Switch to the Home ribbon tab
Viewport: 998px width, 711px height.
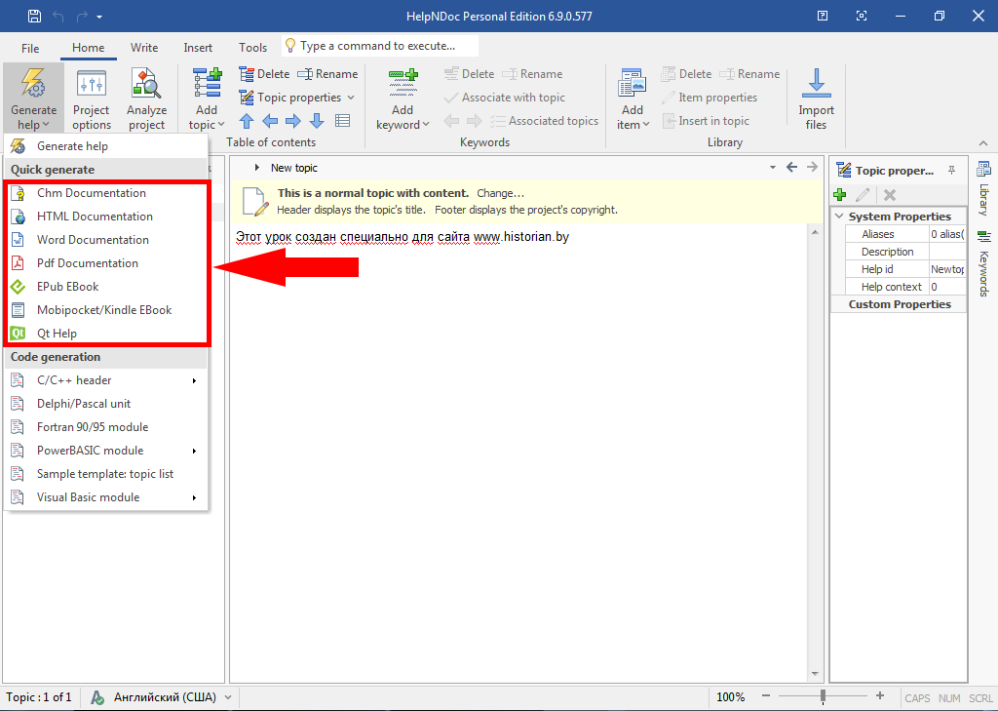click(x=88, y=48)
